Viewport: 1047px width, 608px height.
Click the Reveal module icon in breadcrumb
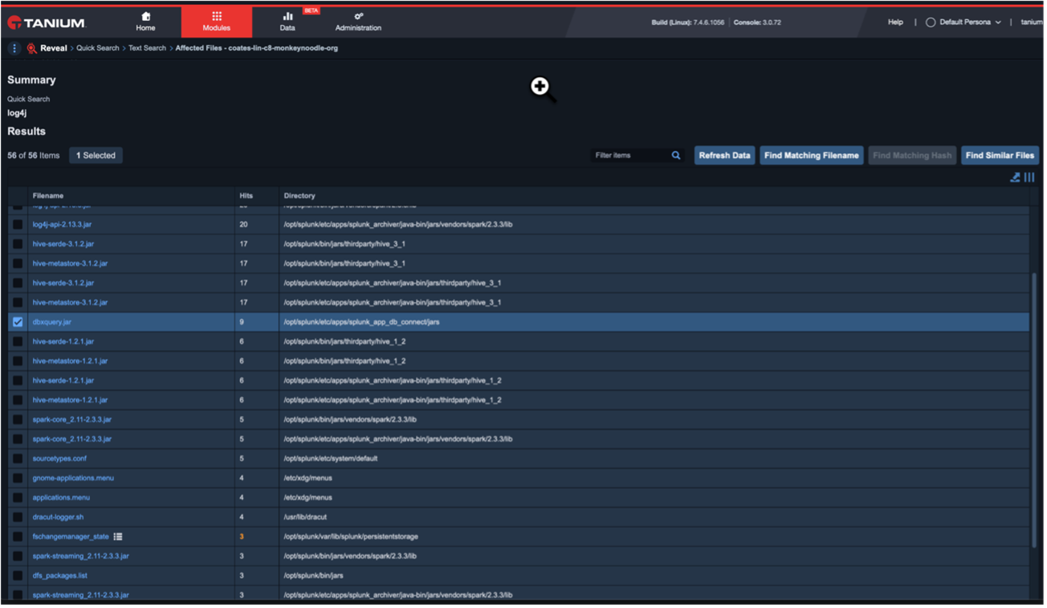click(x=31, y=48)
